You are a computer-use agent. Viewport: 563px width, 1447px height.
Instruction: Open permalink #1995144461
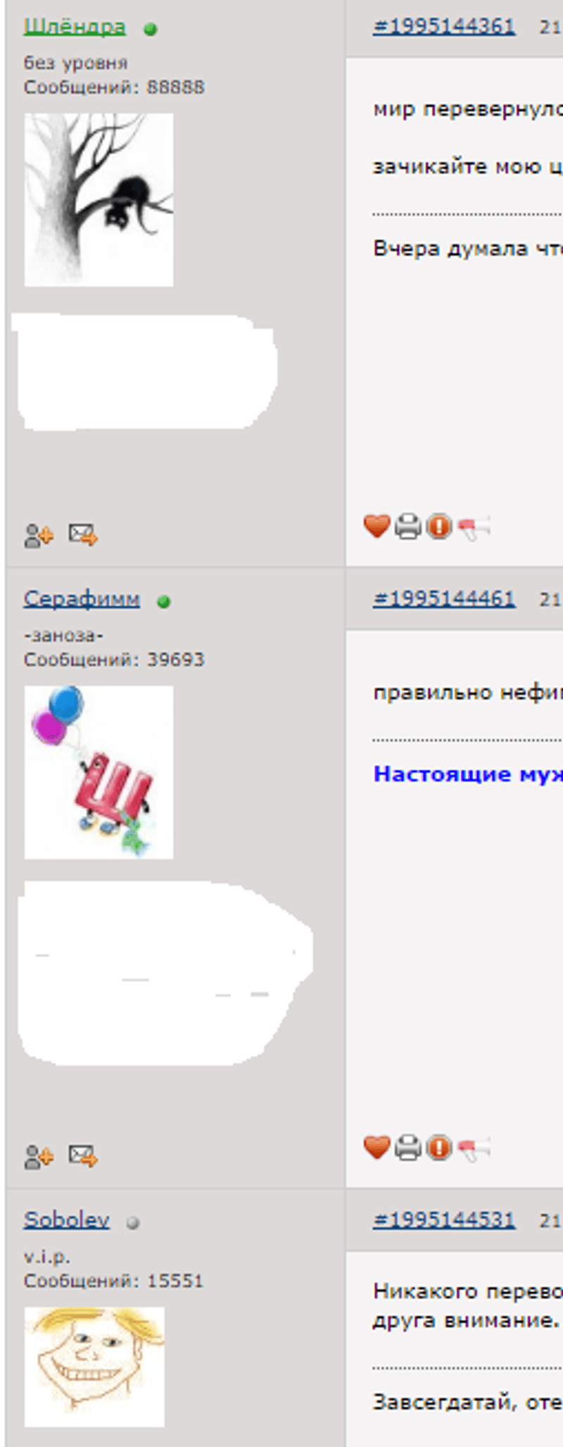[x=444, y=599]
